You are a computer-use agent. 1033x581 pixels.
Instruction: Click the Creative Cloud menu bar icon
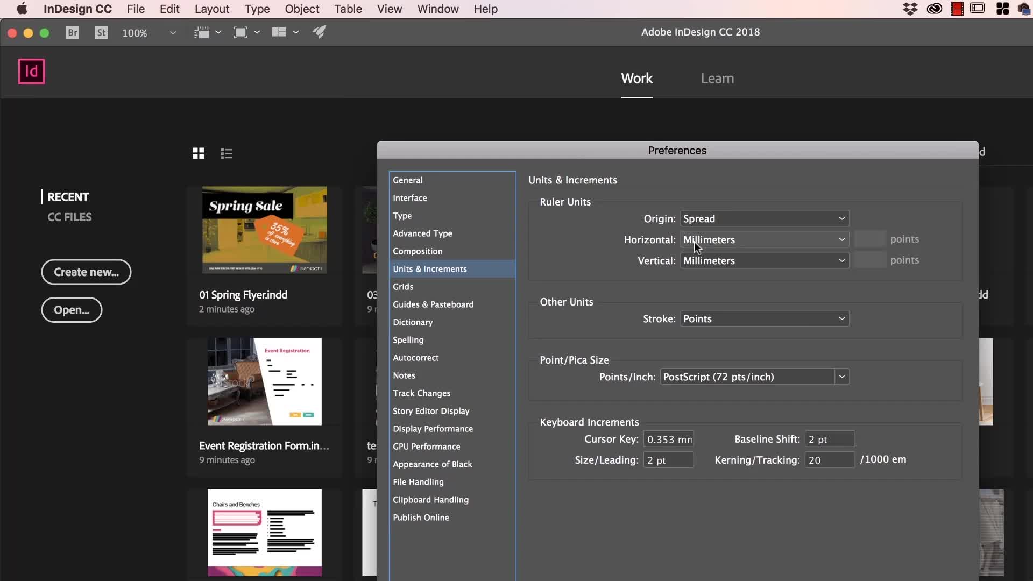click(935, 9)
